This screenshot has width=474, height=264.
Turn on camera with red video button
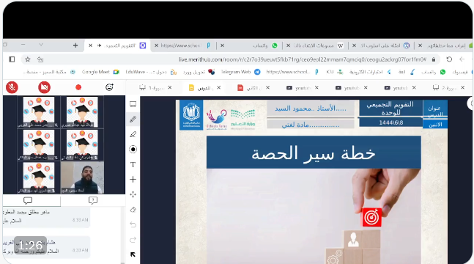point(44,87)
